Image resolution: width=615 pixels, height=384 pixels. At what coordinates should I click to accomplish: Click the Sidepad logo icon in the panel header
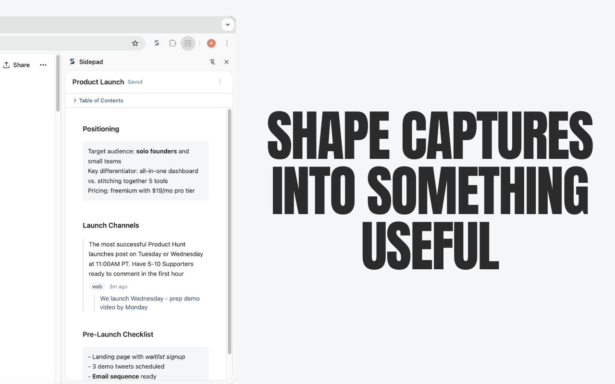coord(72,61)
